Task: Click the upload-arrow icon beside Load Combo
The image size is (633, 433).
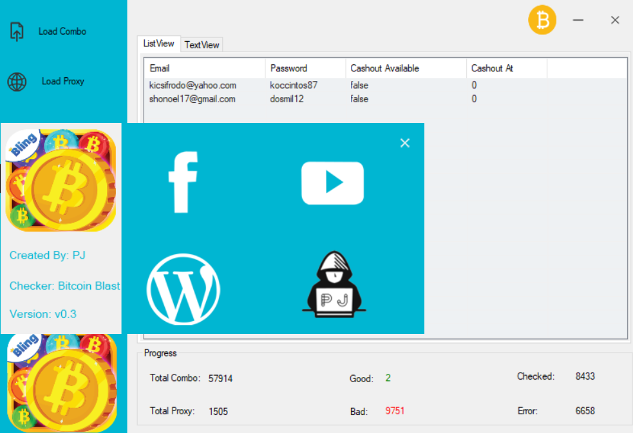Action: [x=17, y=32]
